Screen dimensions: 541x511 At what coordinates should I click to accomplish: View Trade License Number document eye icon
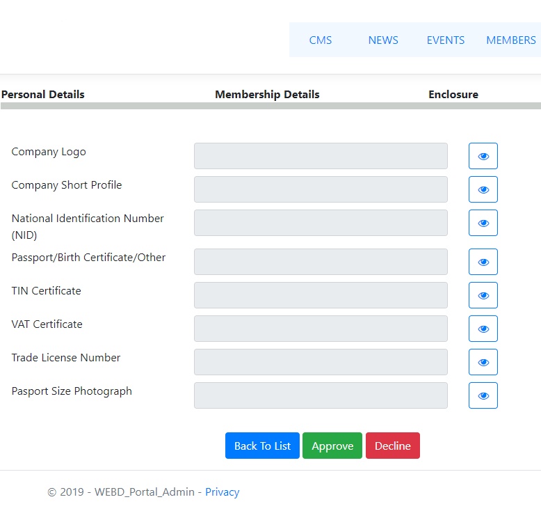click(x=483, y=362)
